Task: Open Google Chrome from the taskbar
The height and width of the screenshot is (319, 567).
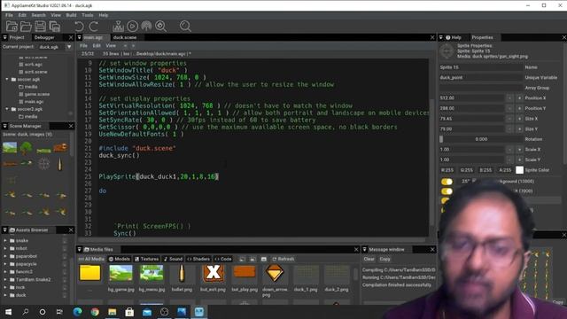Action: point(95,312)
